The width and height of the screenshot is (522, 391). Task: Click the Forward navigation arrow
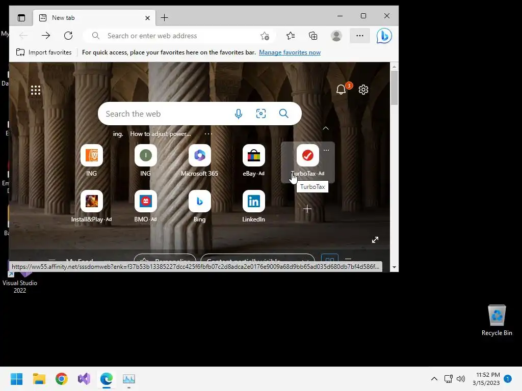46,36
